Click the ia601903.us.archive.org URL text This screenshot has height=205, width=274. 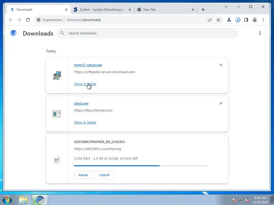coord(97,149)
